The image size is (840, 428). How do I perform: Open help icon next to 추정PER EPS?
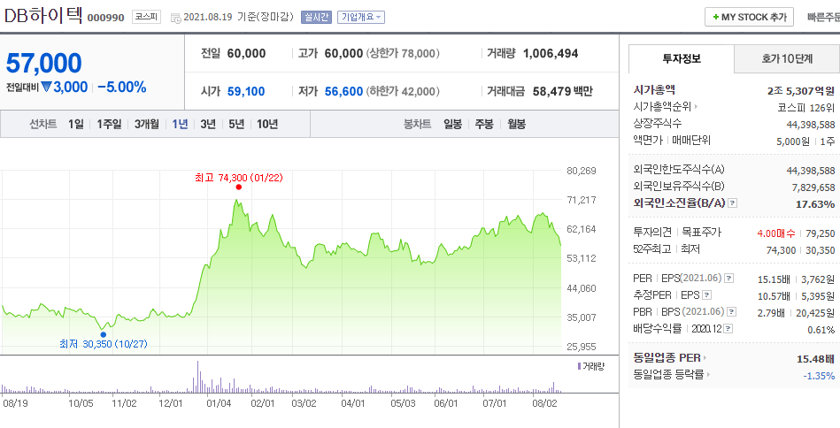(706, 295)
